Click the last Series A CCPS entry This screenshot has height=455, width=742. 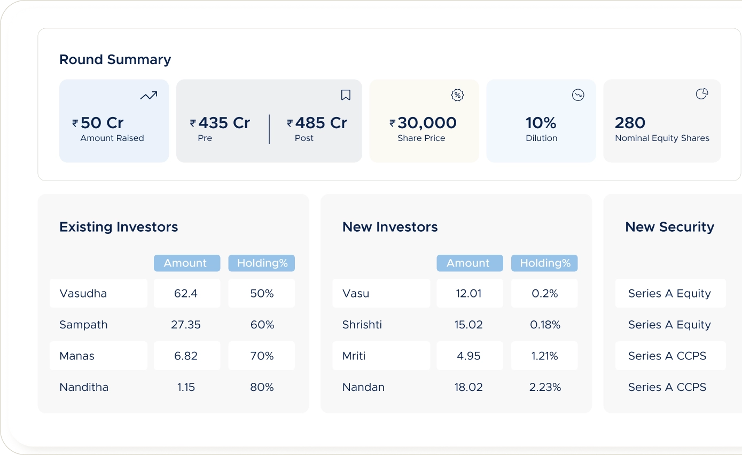point(667,387)
